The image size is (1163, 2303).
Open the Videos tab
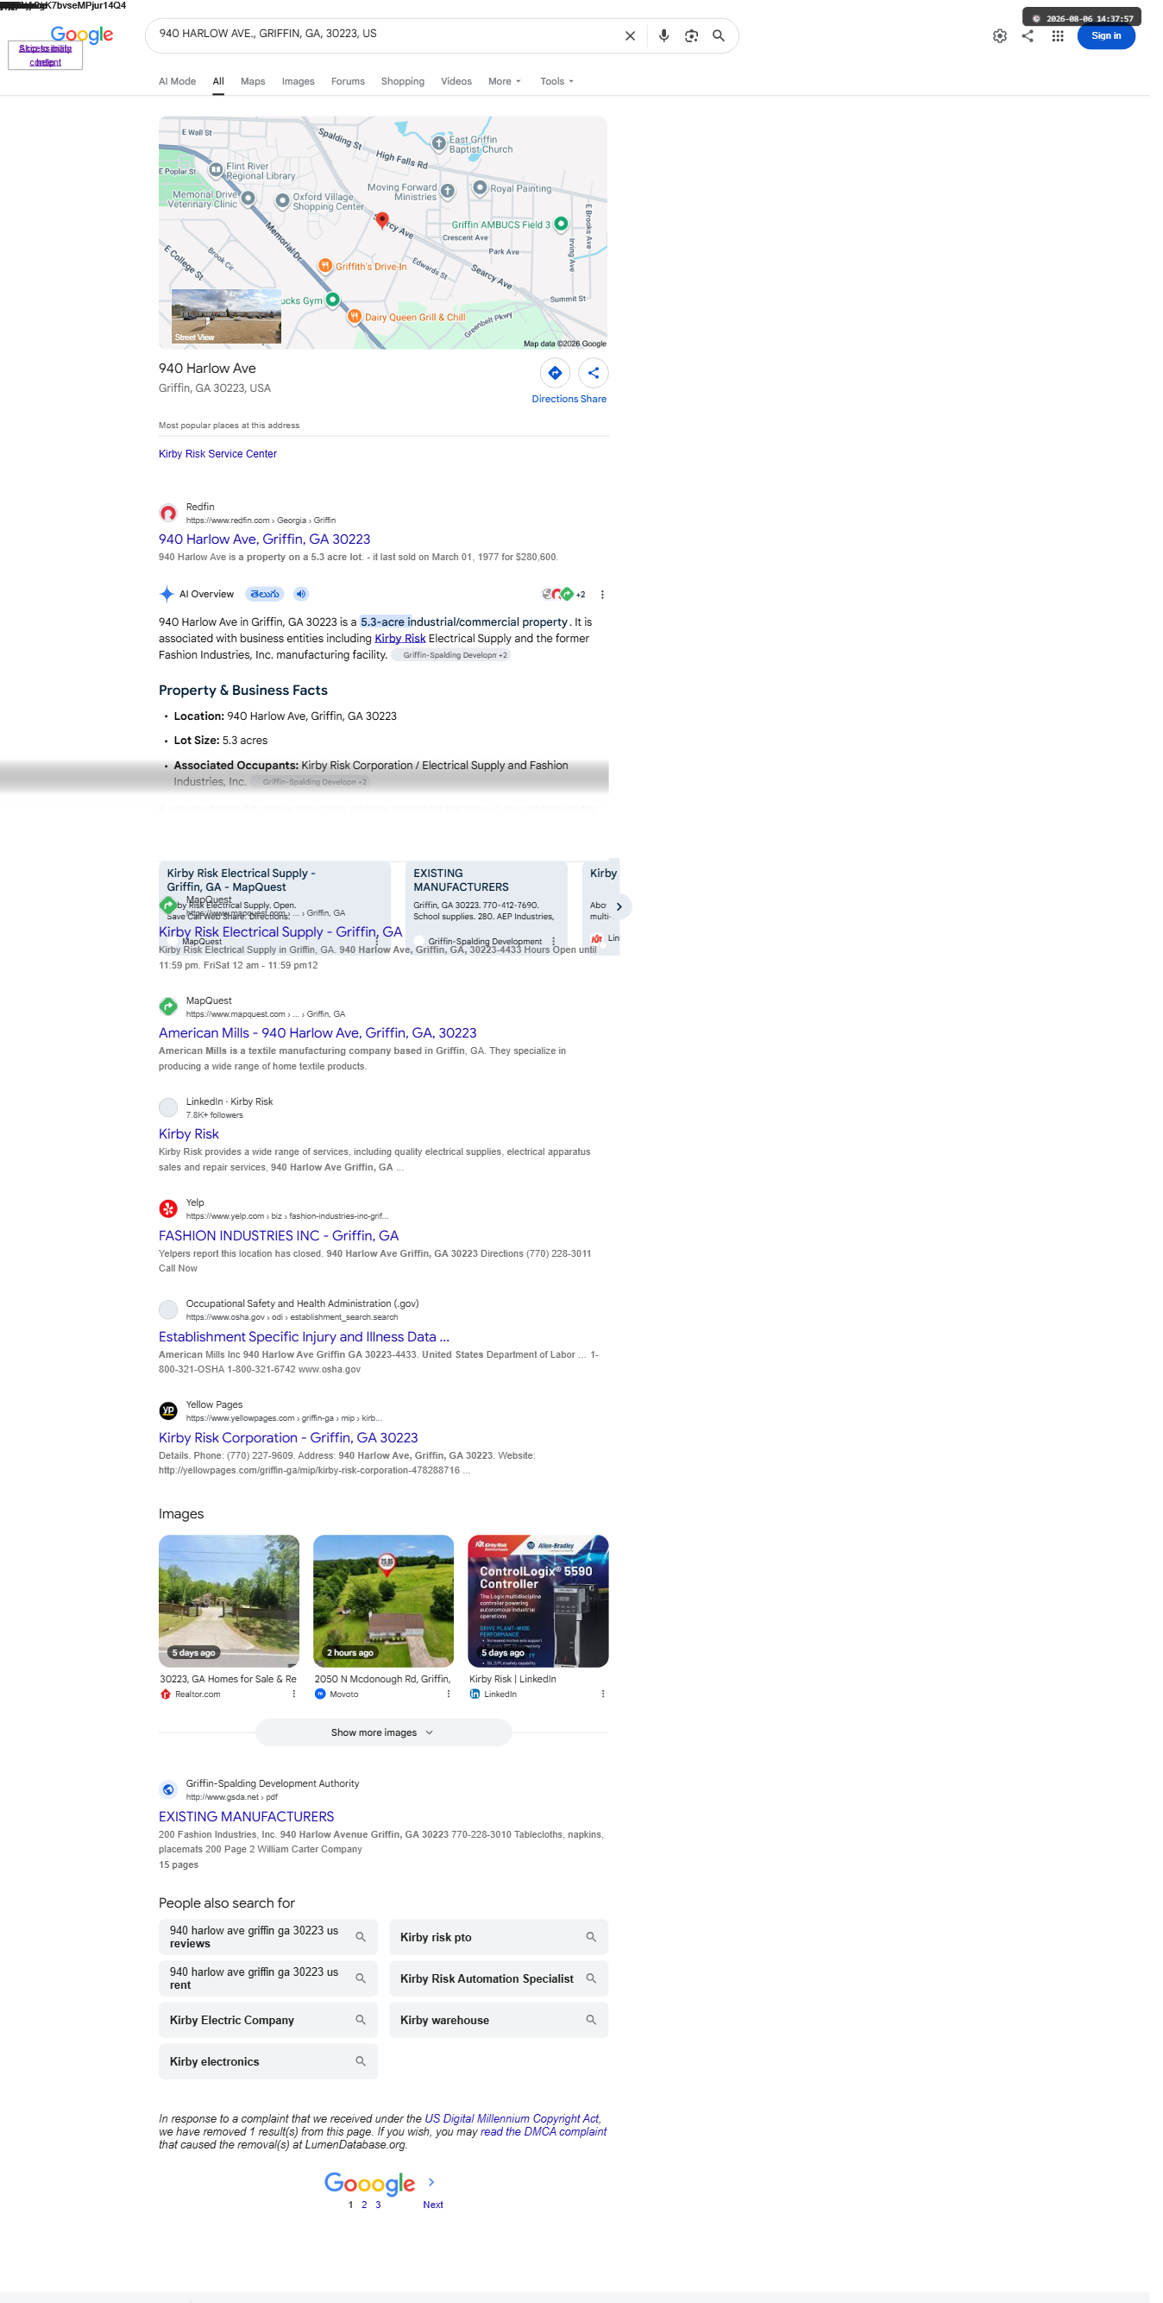click(x=456, y=81)
